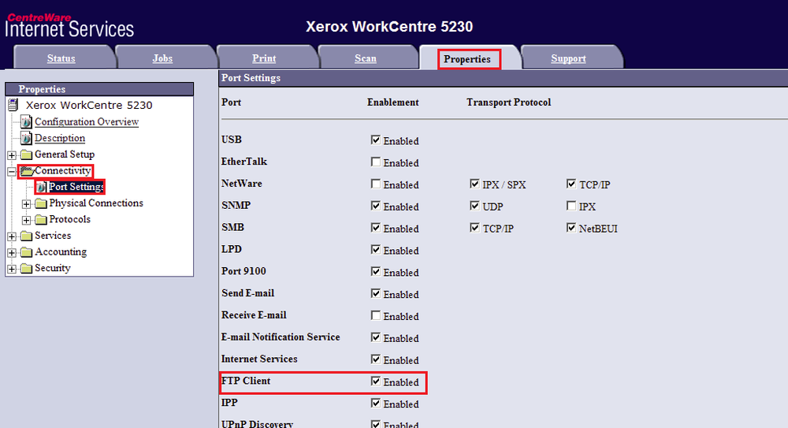The height and width of the screenshot is (428, 788).
Task: Expand the Services tree node
Action: coord(12,236)
